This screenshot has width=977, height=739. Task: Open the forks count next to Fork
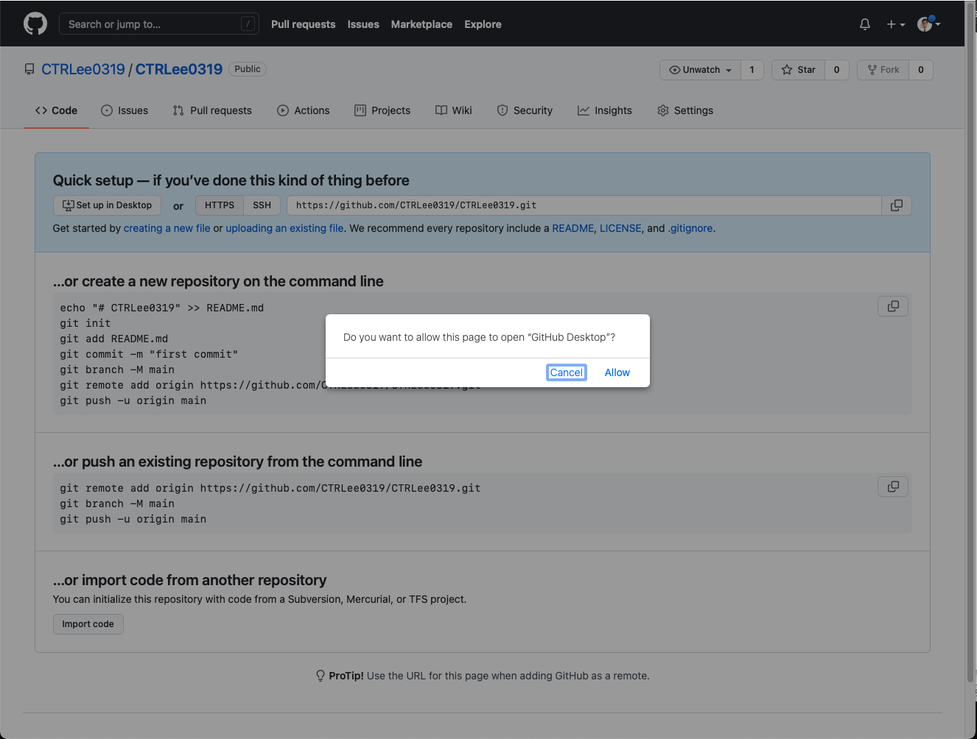pos(921,70)
